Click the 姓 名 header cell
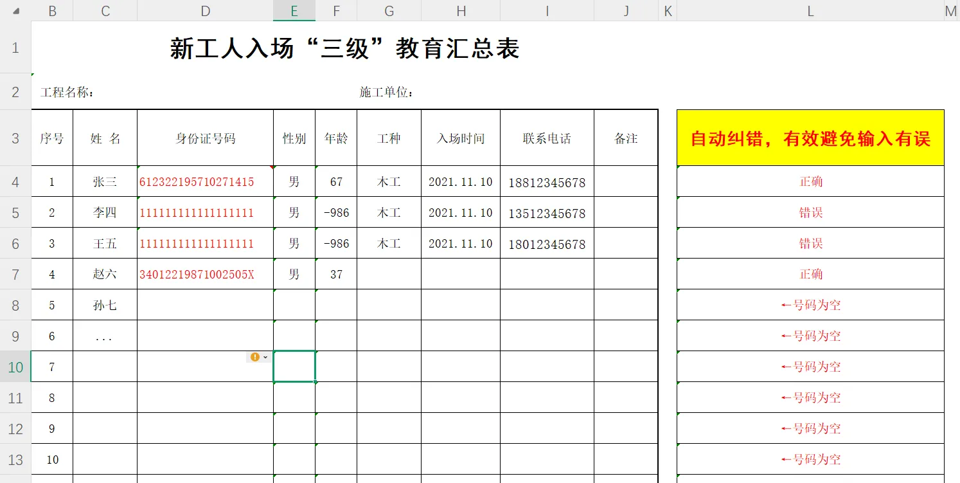Screen dimensions: 960x483 pos(105,138)
